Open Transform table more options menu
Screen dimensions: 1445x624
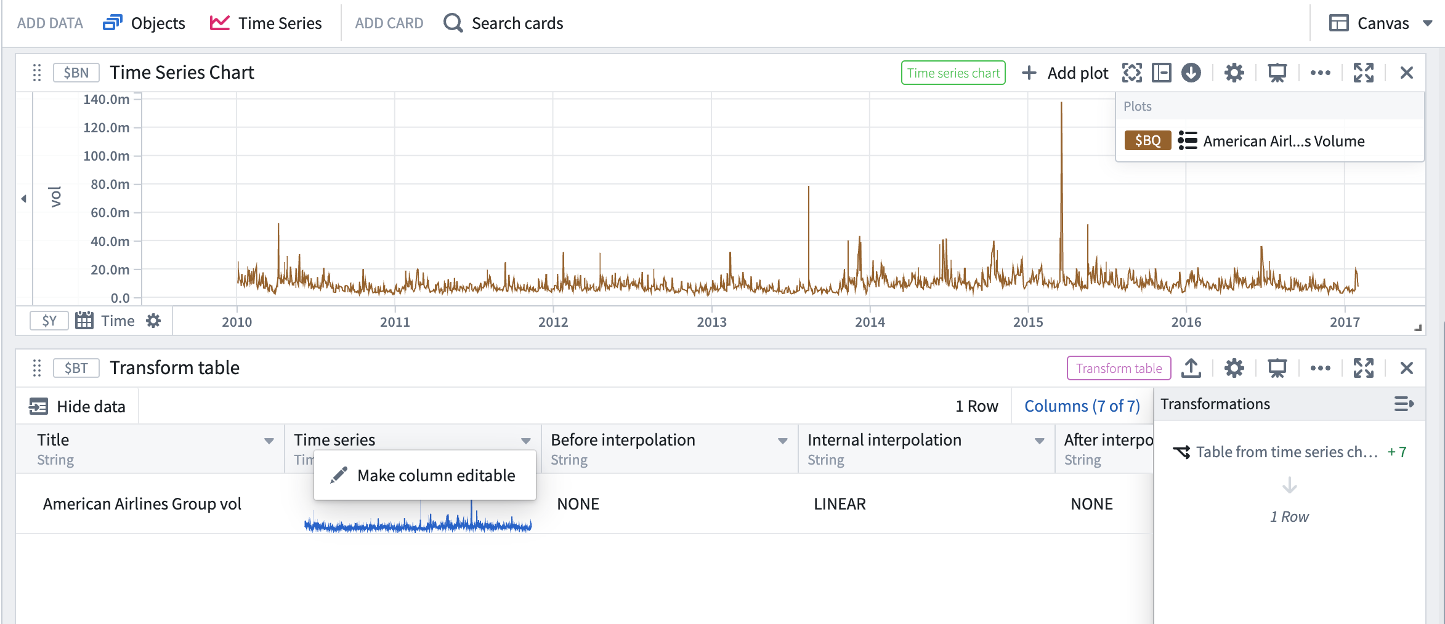click(1320, 368)
